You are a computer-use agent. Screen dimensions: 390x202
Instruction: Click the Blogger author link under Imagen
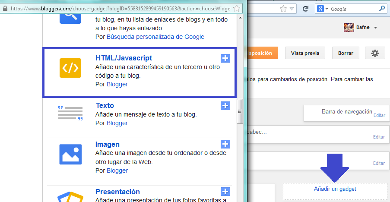[x=117, y=170]
